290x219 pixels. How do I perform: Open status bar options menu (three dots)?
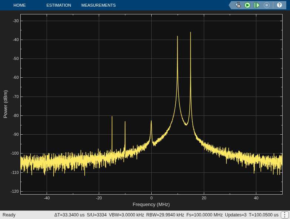(284, 215)
